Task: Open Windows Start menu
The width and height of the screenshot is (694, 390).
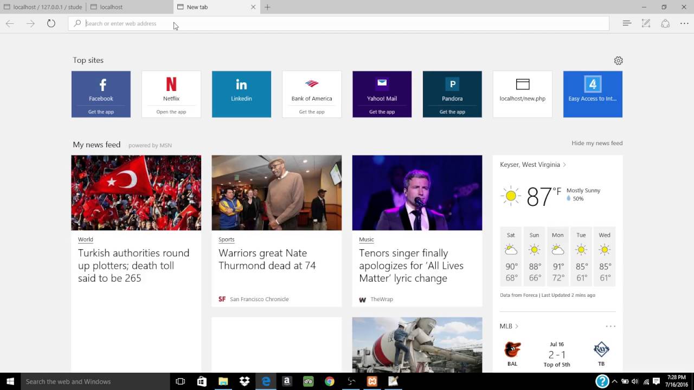Action: (10, 381)
